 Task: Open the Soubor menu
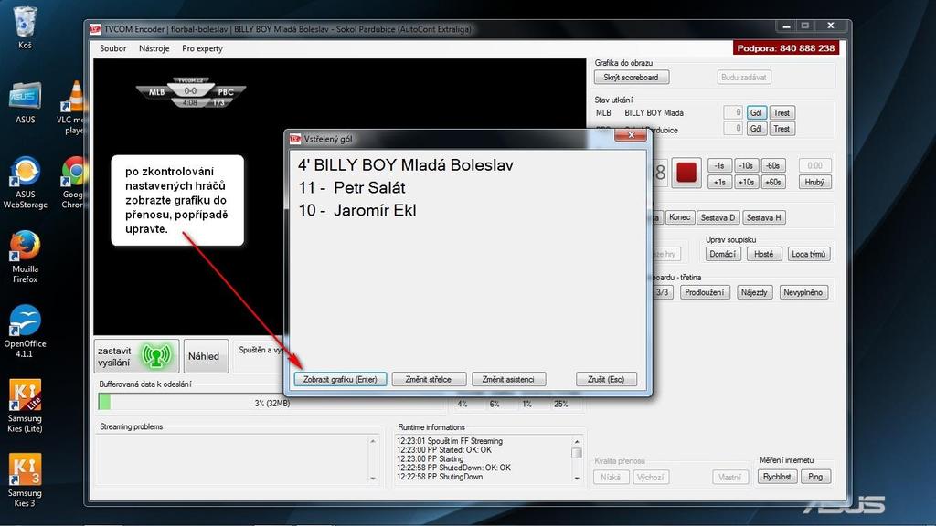(x=112, y=48)
